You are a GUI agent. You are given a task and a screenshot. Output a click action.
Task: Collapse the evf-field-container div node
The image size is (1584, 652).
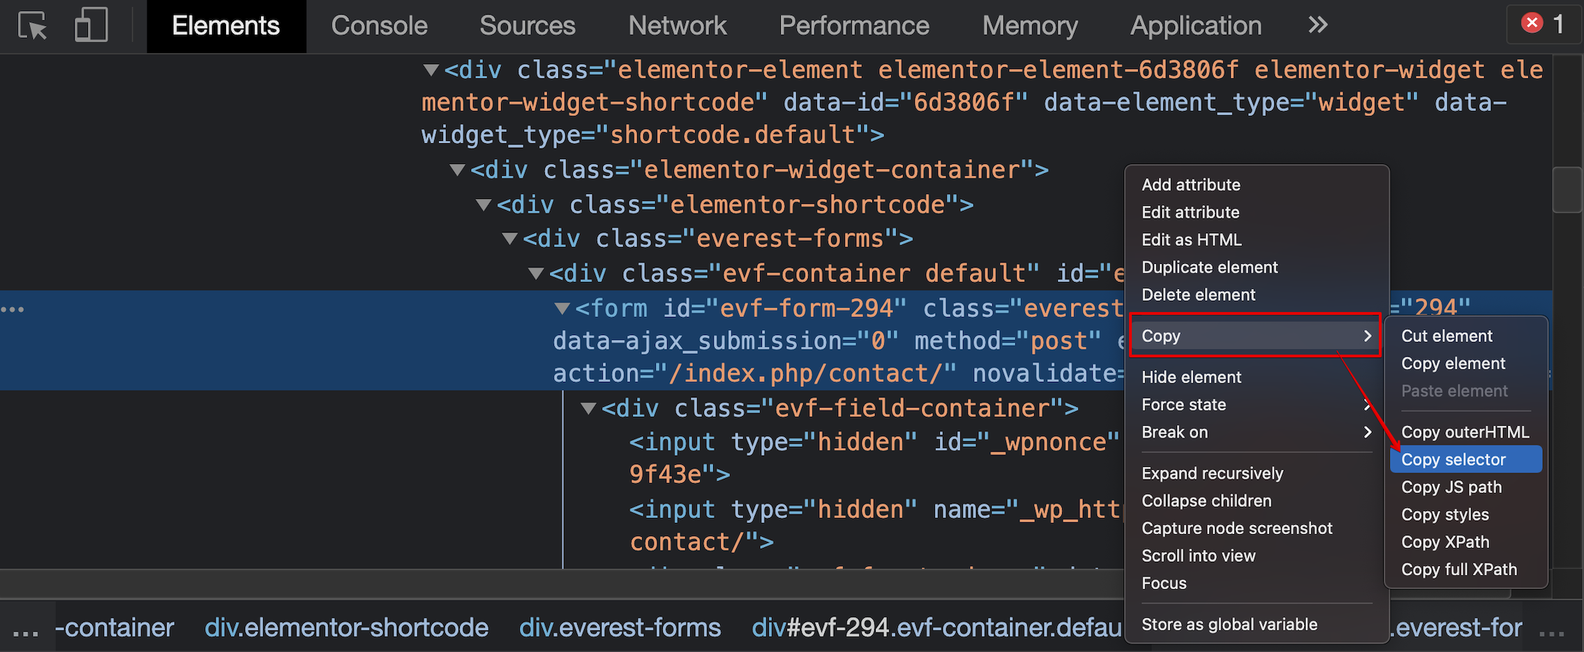[588, 408]
